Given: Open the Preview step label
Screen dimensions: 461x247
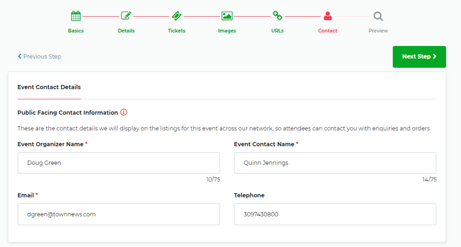Looking at the screenshot, I should pos(378,31).
